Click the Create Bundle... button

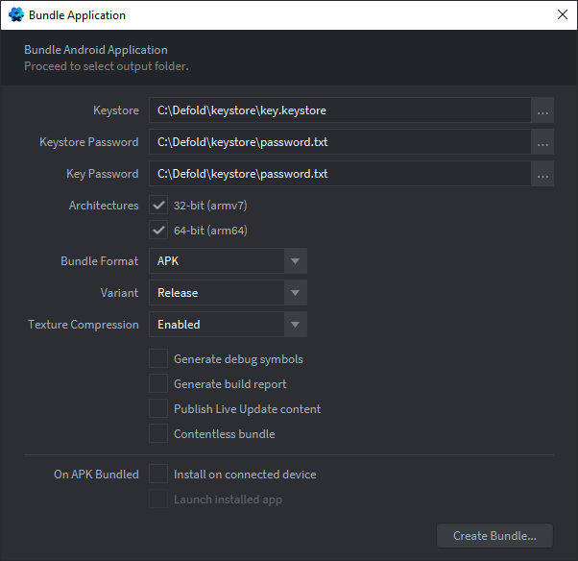click(494, 536)
